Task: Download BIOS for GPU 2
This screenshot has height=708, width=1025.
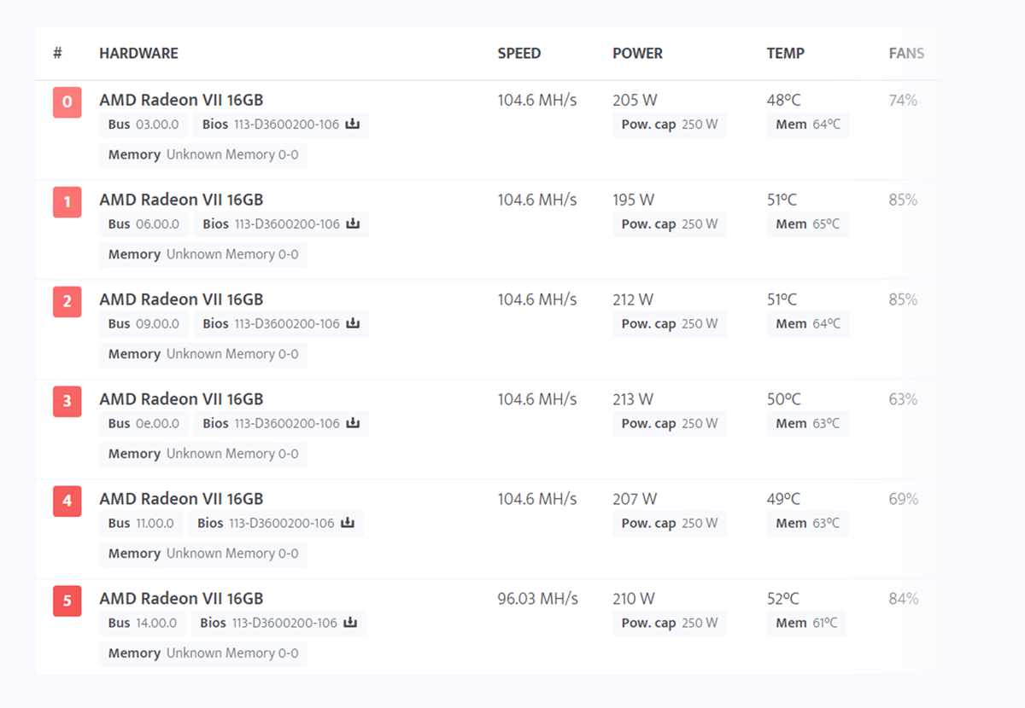Action: click(353, 324)
